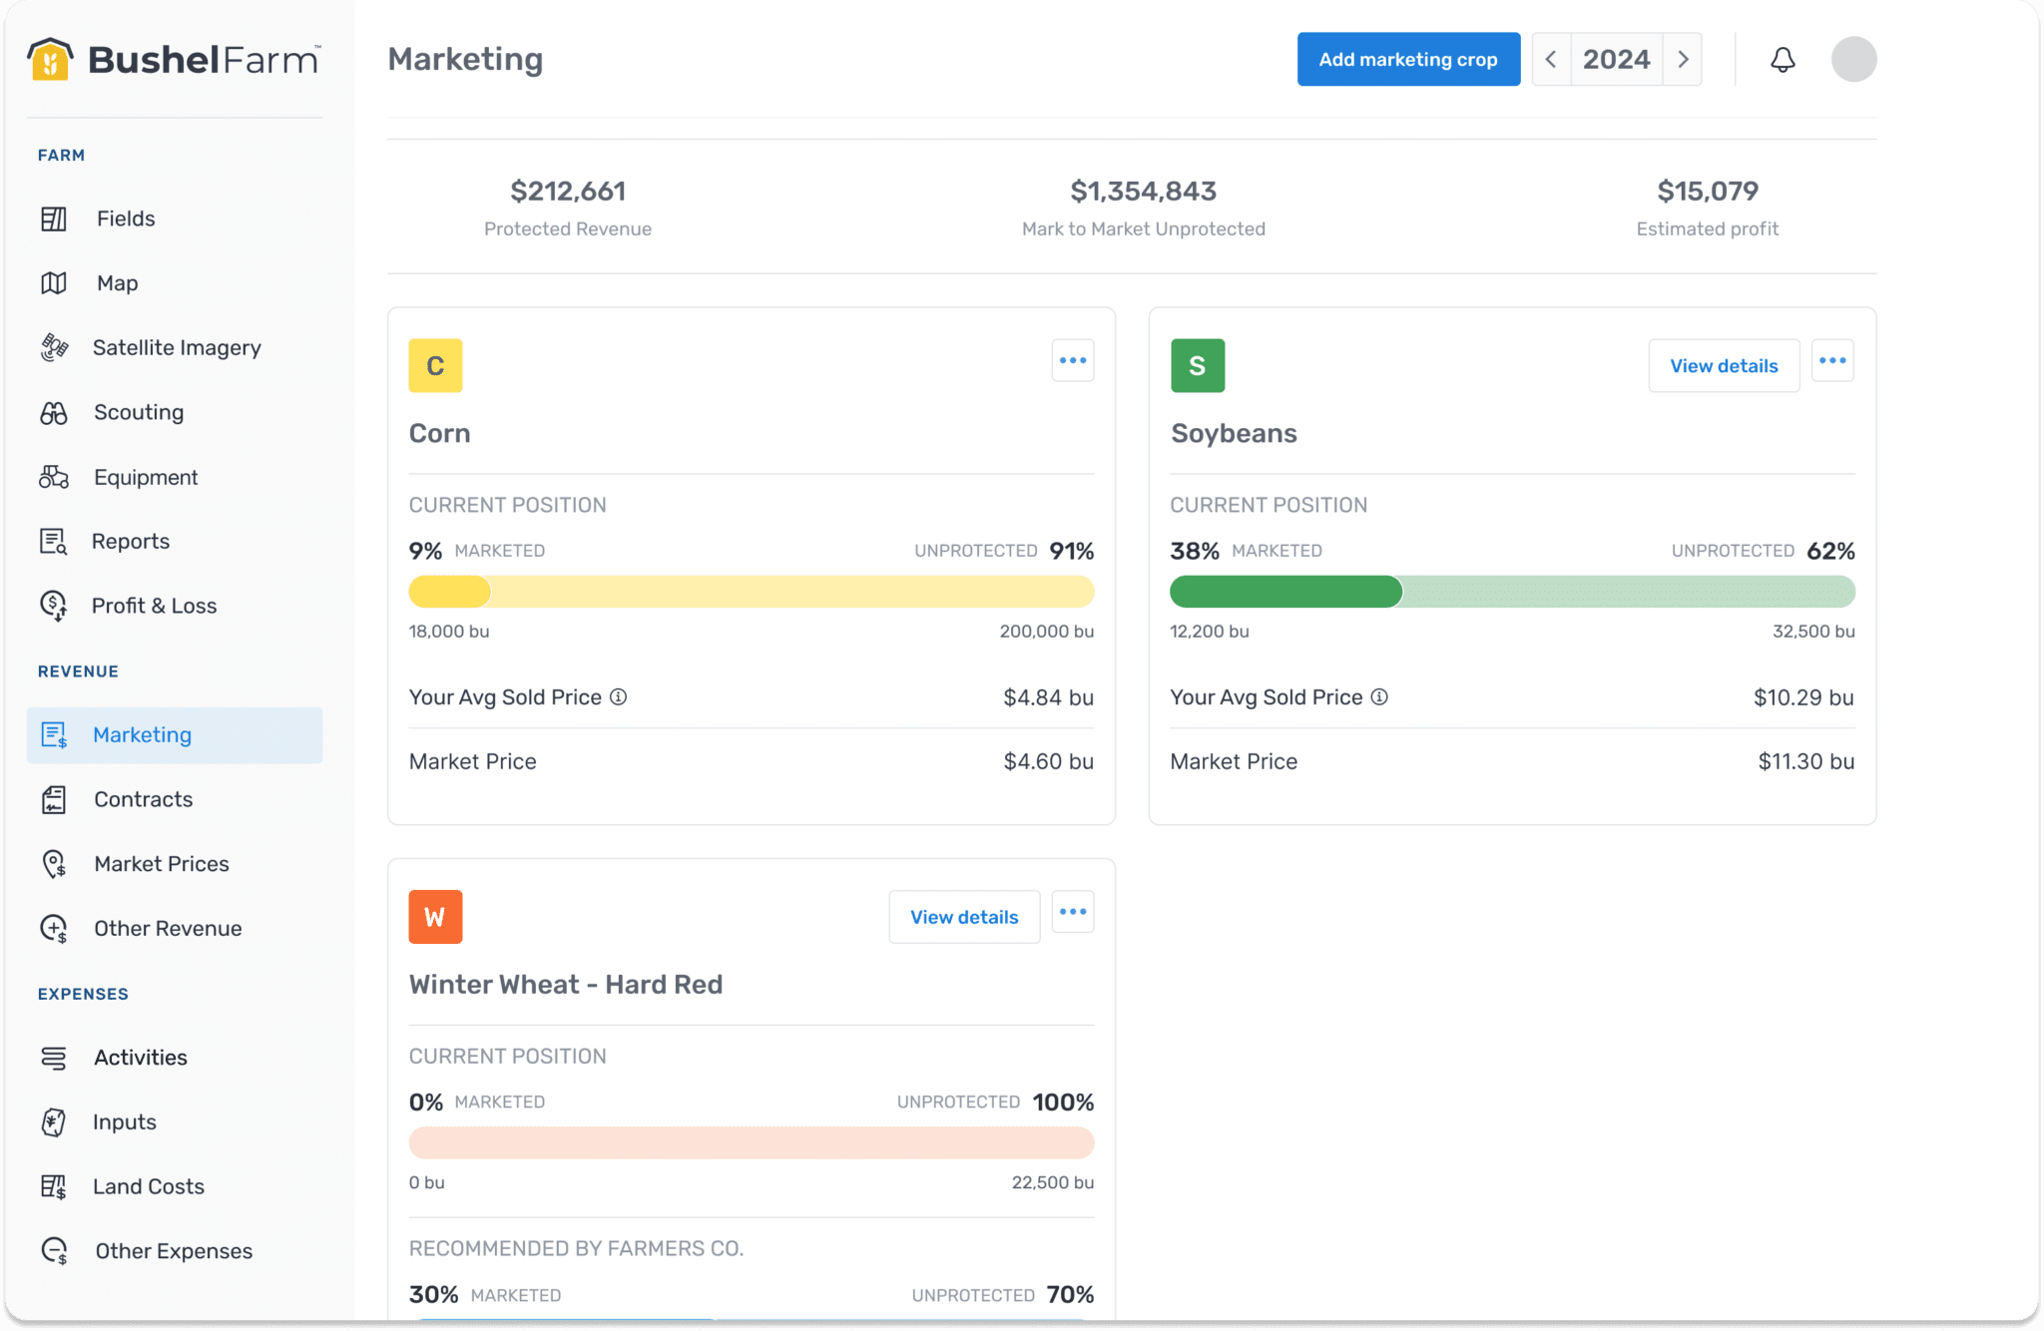Expand the Winter Wheat more-options menu
Screen dimensions: 2044x1331
(x=1073, y=912)
